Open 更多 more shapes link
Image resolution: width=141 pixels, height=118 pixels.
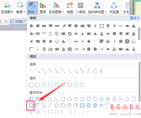click(135, 18)
